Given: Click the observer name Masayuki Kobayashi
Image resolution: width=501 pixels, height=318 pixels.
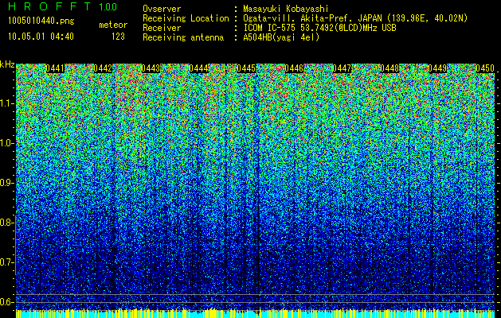Looking at the screenshot, I should pyautogui.click(x=286, y=9).
